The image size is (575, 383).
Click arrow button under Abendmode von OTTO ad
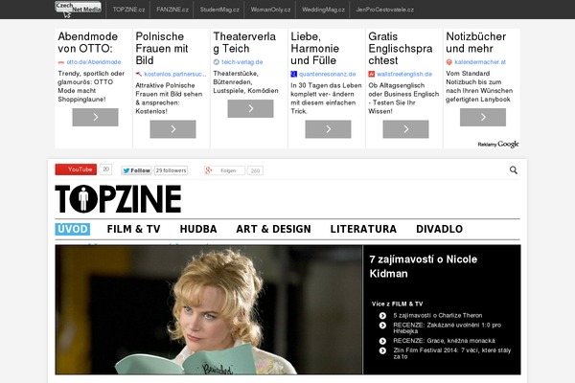coord(95,117)
